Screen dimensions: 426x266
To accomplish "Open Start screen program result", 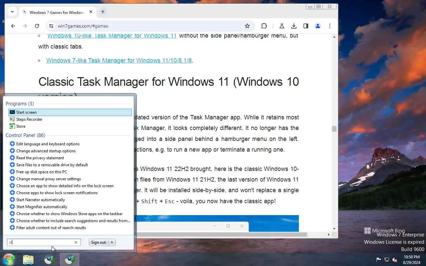I will pyautogui.click(x=70, y=112).
